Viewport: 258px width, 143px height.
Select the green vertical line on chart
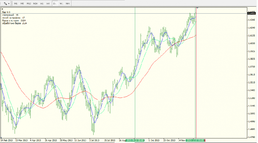135,69
